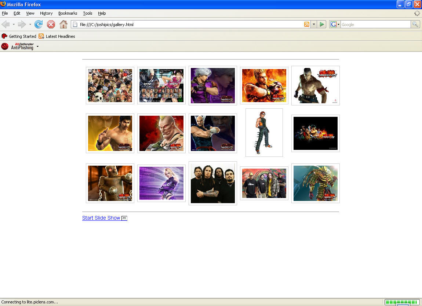Go back with the Back arrow button

click(x=6, y=25)
